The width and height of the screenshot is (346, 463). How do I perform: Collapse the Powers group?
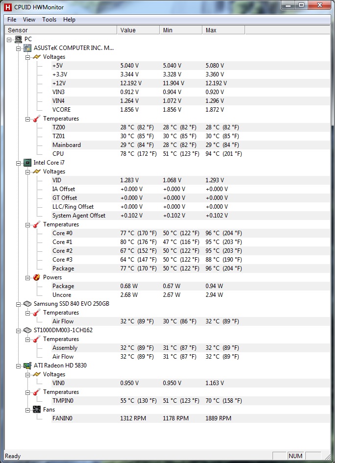tap(27, 278)
